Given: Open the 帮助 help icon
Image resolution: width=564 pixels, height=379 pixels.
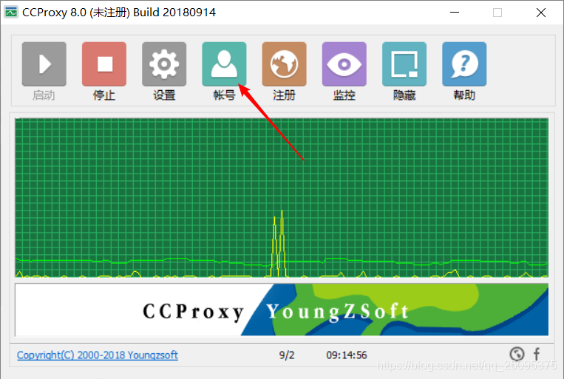Looking at the screenshot, I should [x=464, y=64].
